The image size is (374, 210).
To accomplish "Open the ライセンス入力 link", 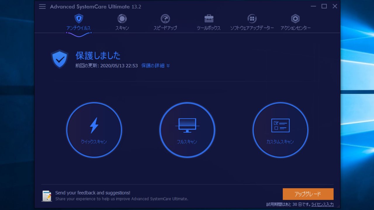I will click(323, 204).
